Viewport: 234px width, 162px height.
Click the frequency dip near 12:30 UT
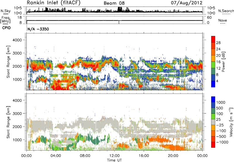pos(119,22)
